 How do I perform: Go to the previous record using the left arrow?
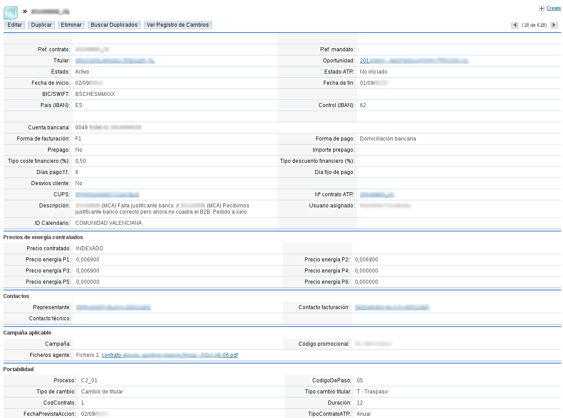point(515,25)
